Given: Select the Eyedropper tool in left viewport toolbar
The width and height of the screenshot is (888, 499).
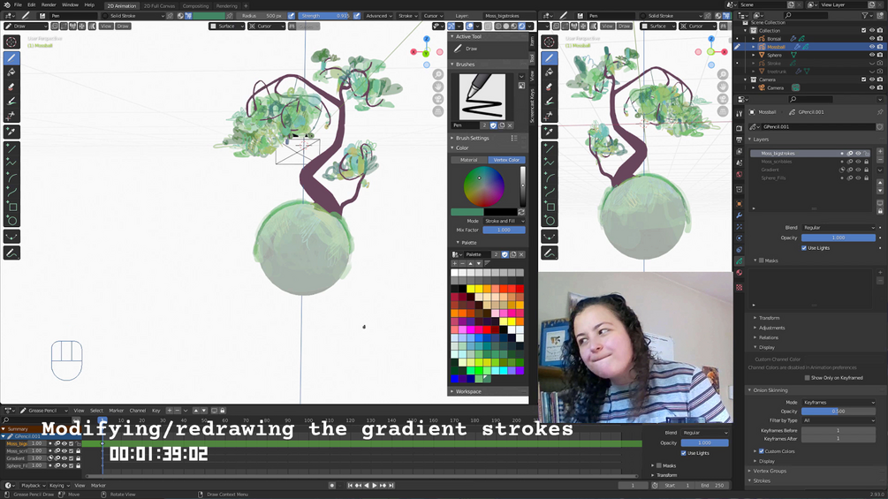Looking at the screenshot, I should [x=11, y=132].
